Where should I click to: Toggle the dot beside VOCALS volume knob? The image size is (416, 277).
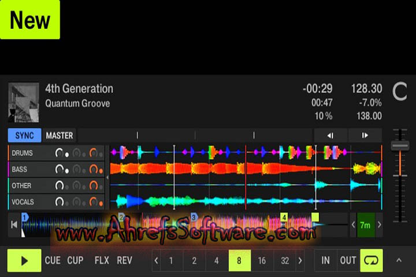(x=67, y=204)
